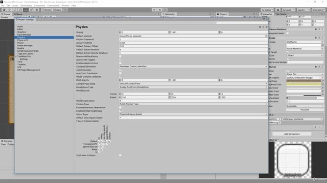Click the Add Component button
Image resolution: width=327 pixels, height=183 pixels.
coord(292,134)
